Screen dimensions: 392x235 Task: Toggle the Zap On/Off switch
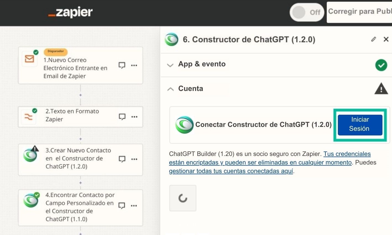coord(307,12)
